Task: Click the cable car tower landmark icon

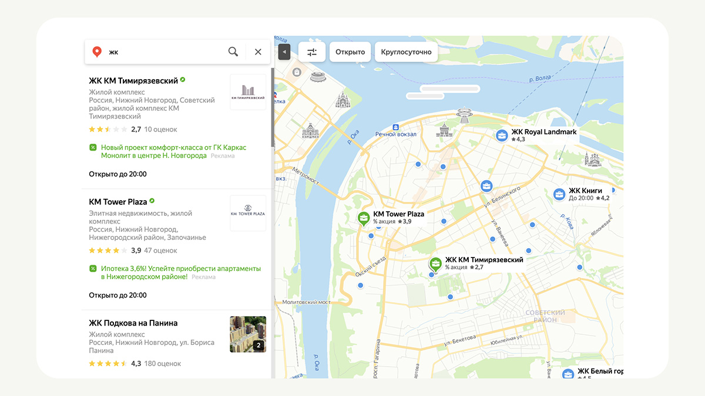Action: click(465, 116)
